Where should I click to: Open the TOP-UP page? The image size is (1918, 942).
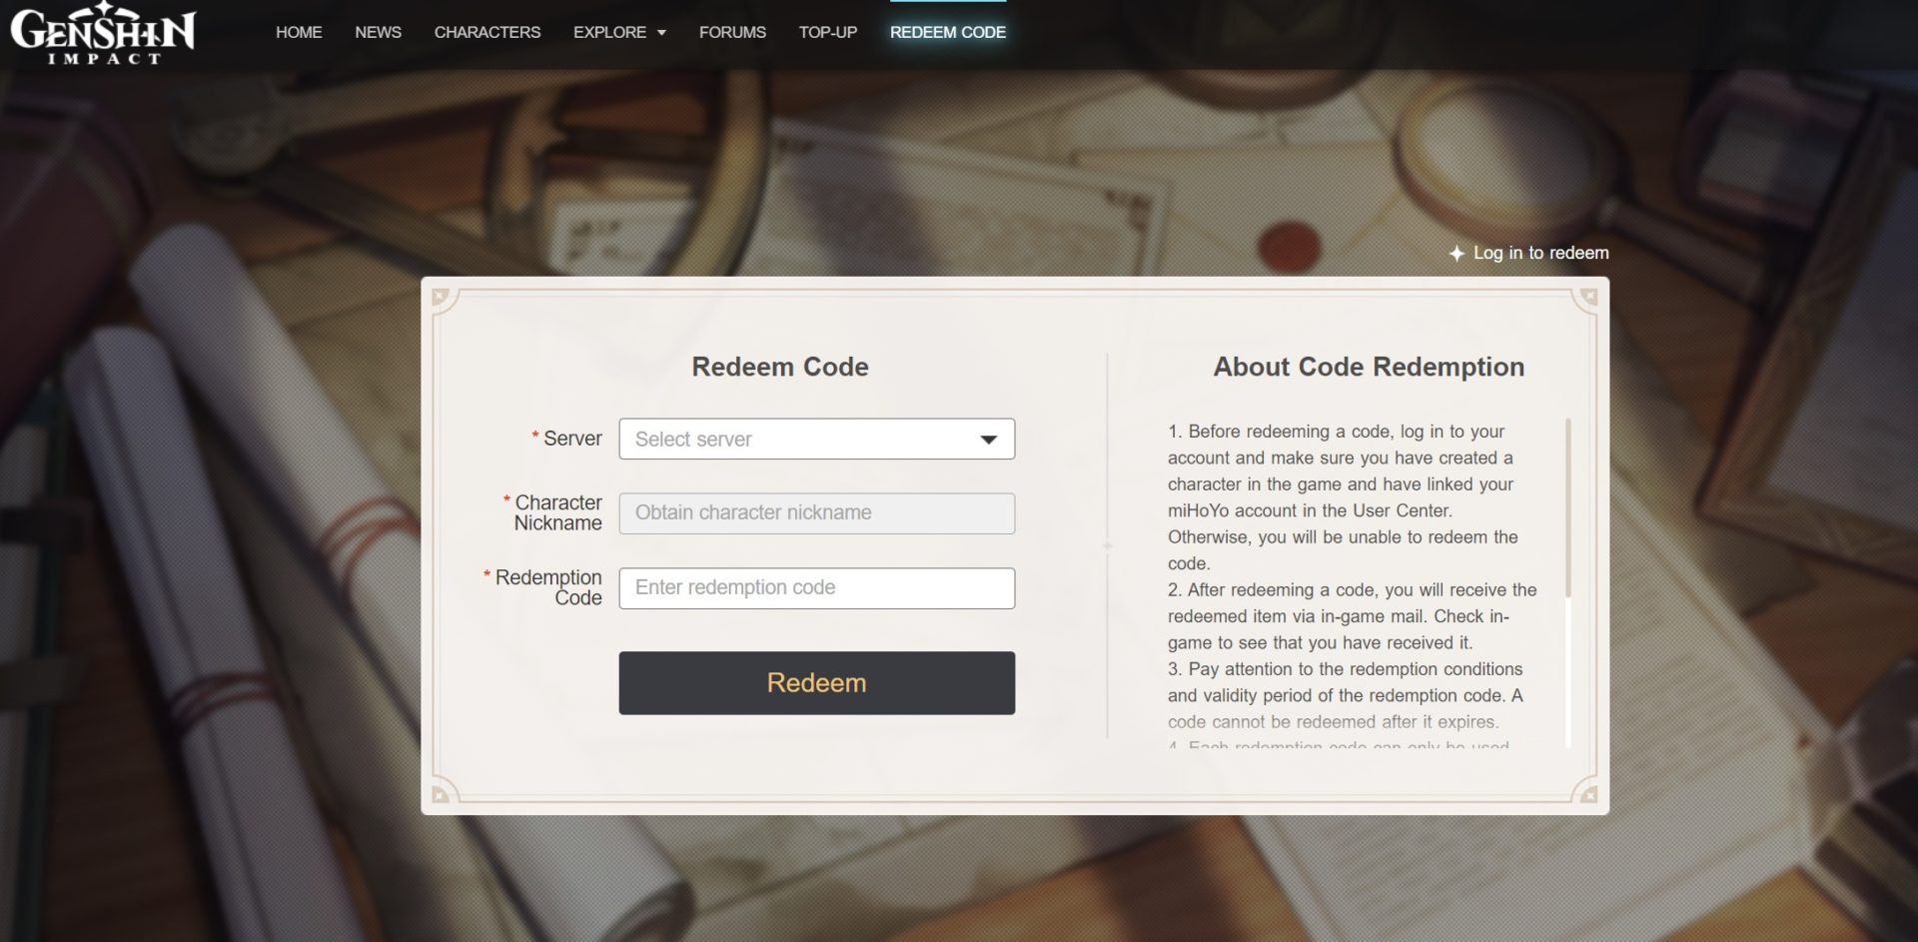(x=828, y=32)
